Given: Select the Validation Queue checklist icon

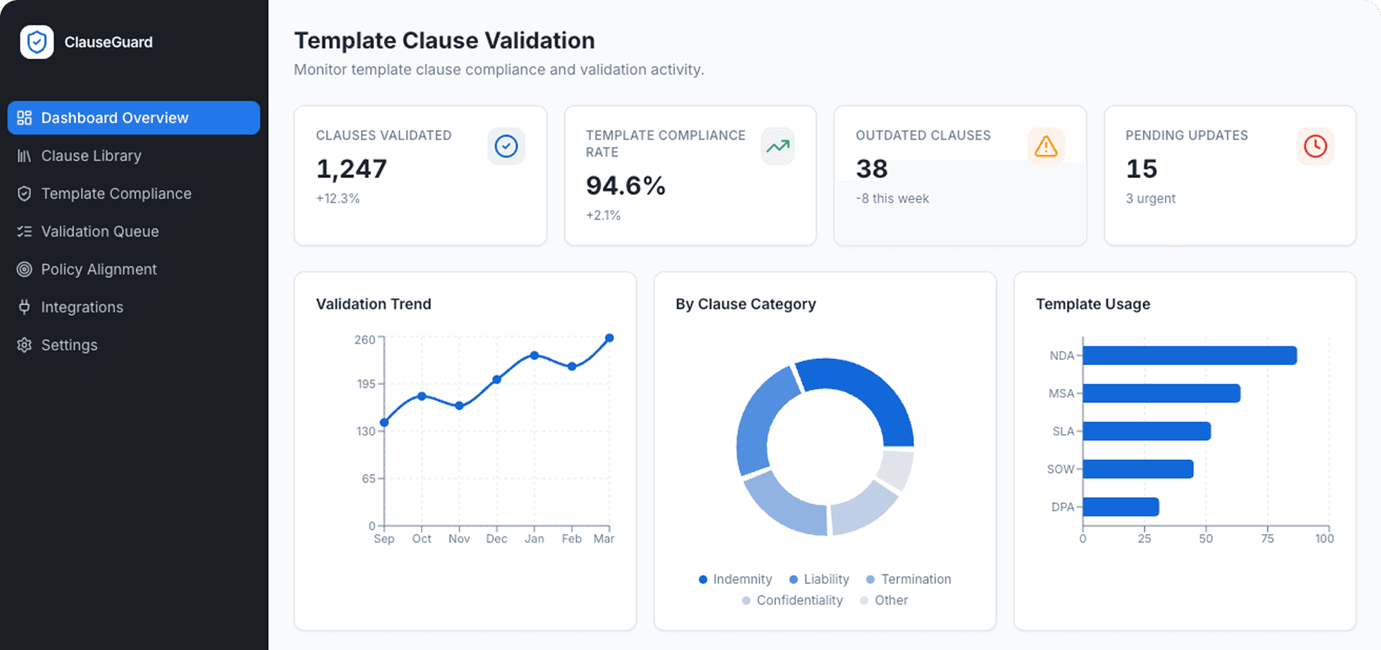Looking at the screenshot, I should 25,232.
